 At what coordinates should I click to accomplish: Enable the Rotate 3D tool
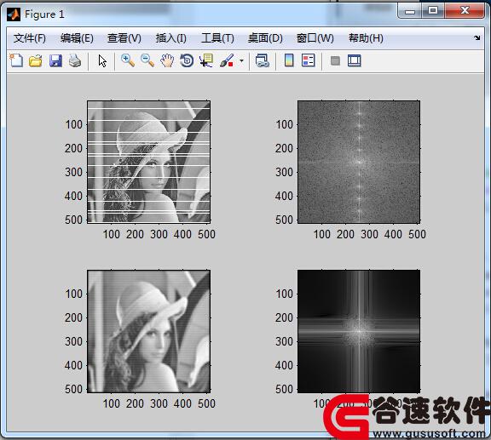pos(187,60)
